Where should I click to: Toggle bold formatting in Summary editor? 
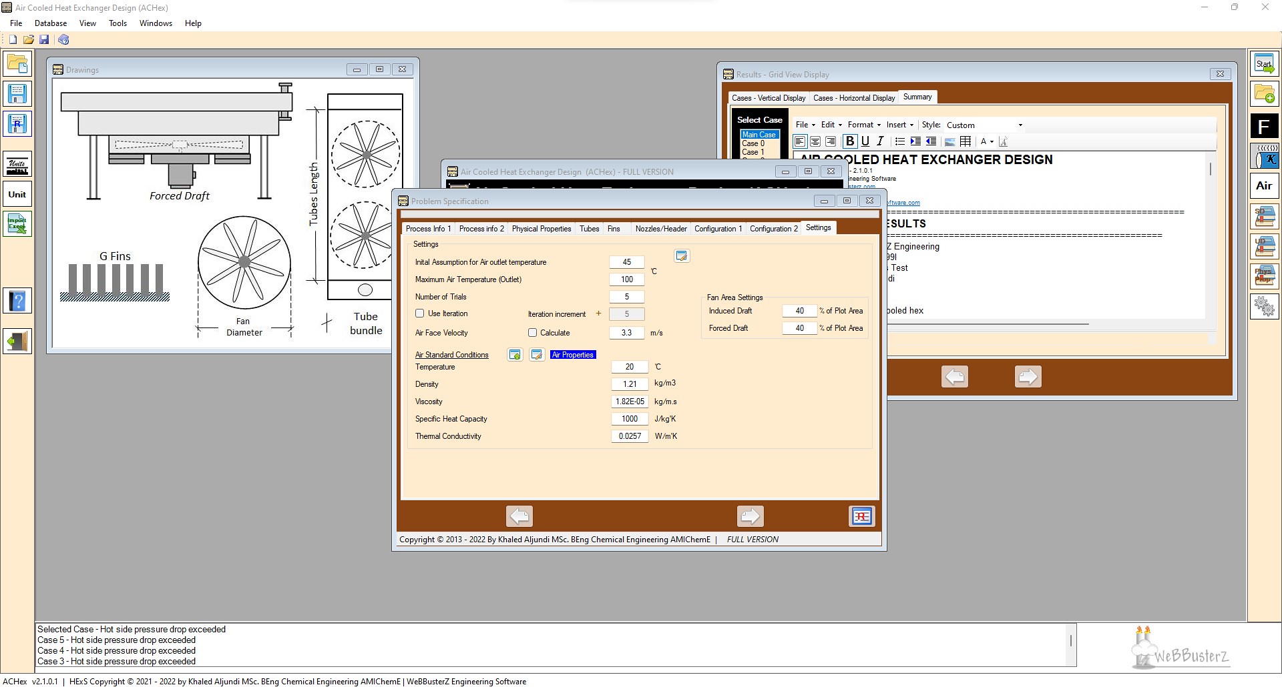click(x=849, y=141)
